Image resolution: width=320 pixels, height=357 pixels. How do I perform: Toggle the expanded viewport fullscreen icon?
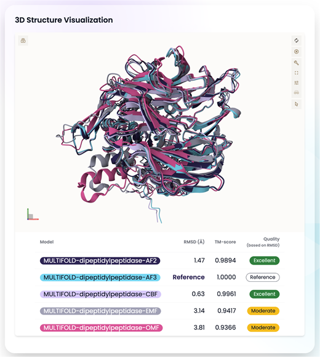pyautogui.click(x=297, y=73)
